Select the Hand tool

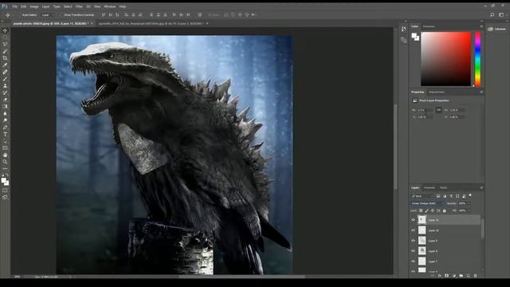pos(5,155)
